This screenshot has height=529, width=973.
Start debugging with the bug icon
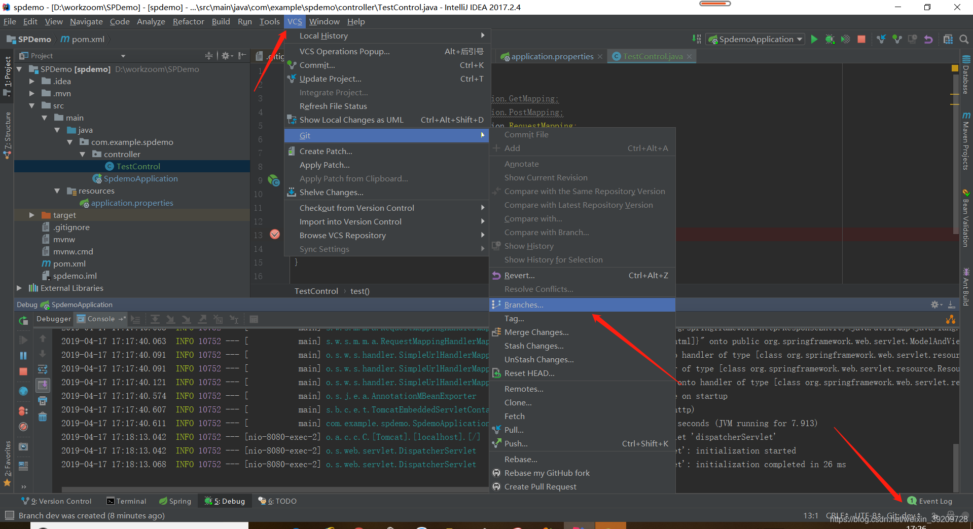830,39
